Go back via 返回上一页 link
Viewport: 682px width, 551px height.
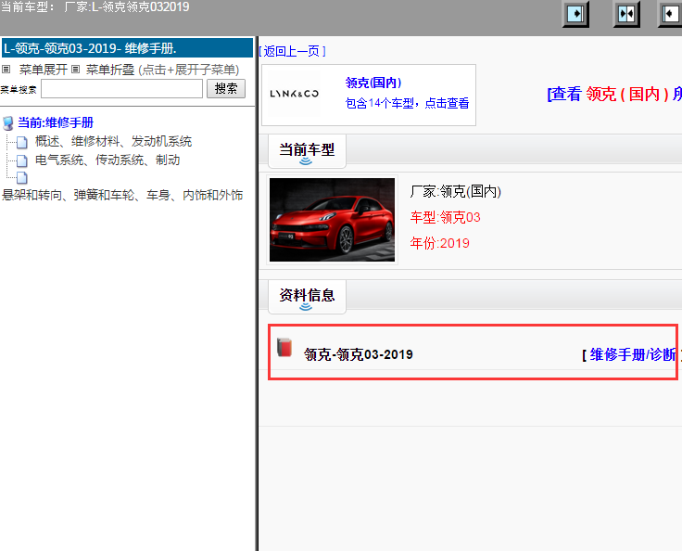(x=292, y=51)
